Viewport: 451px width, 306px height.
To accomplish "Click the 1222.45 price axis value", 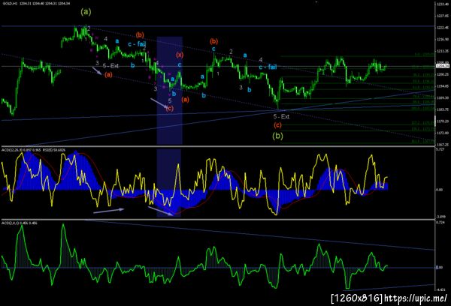I will 443,28.
